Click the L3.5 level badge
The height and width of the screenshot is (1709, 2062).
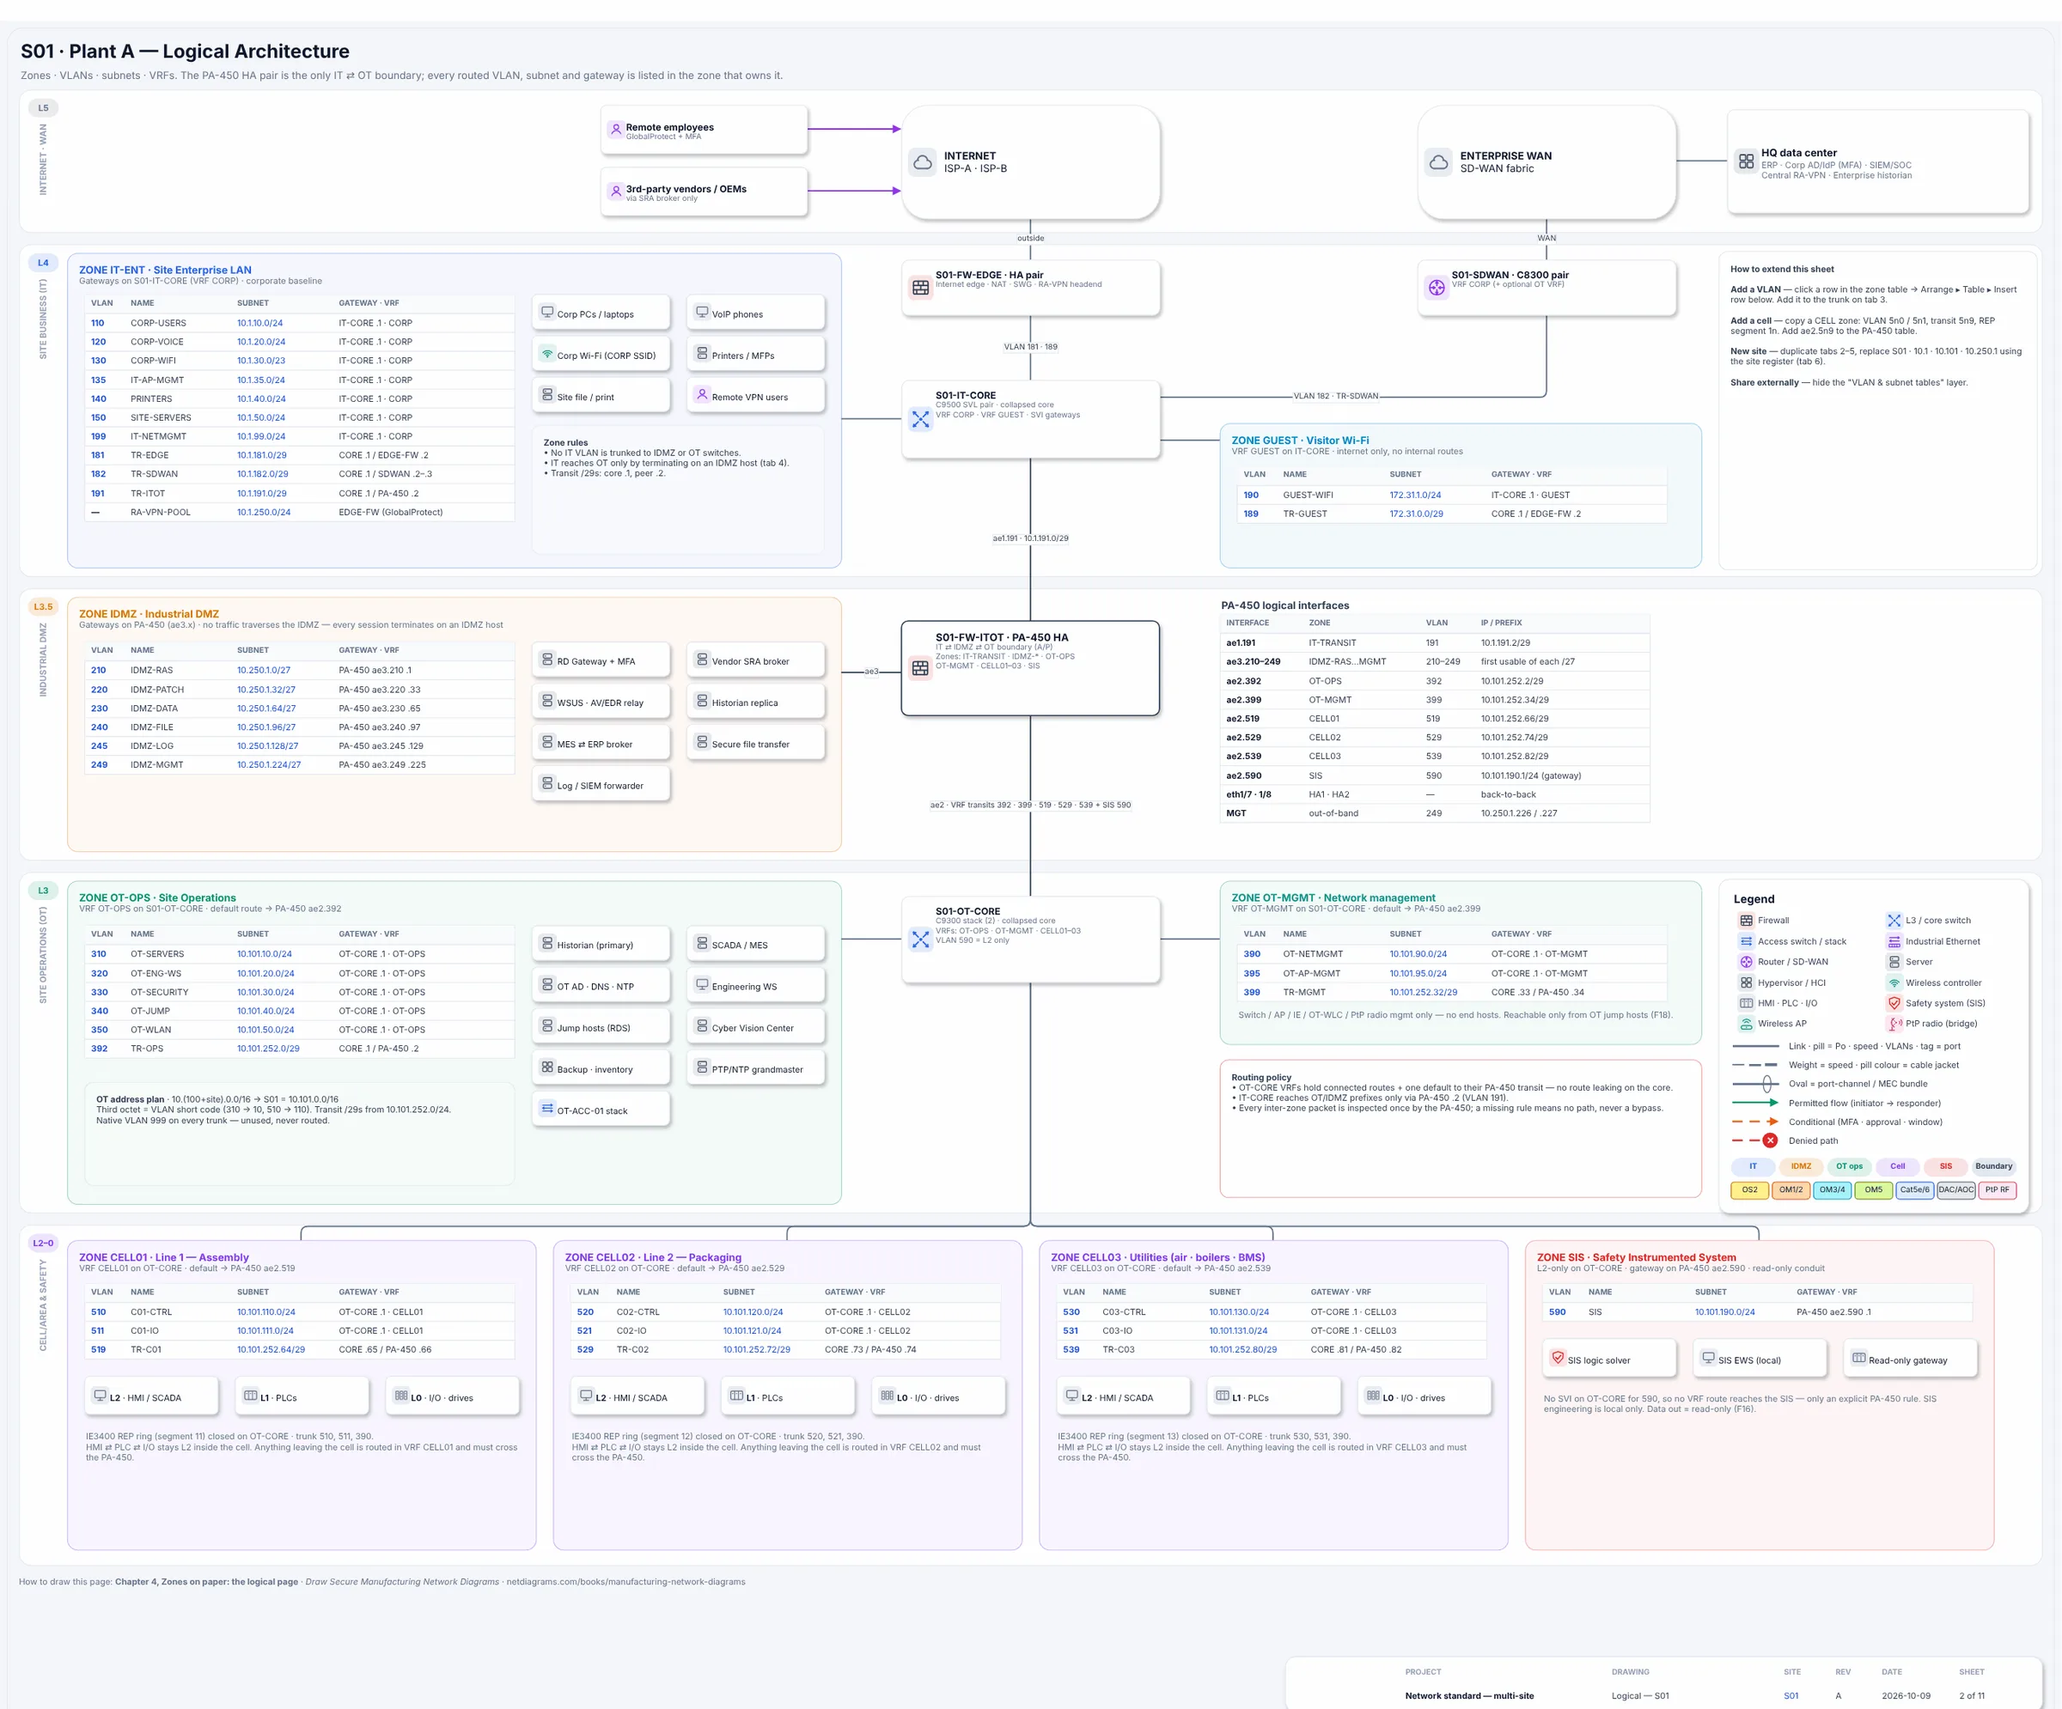43,606
